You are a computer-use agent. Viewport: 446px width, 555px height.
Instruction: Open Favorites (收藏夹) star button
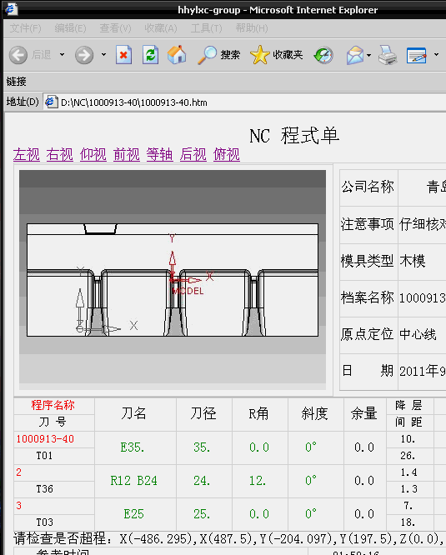point(277,55)
